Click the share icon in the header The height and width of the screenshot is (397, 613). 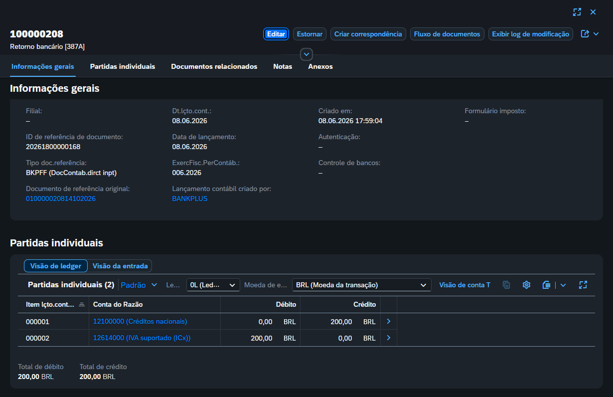tap(585, 34)
